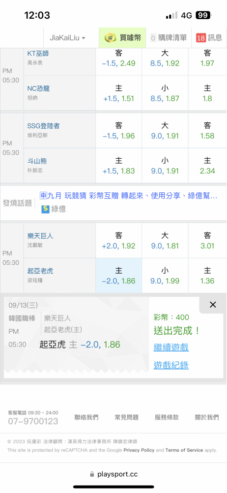
Task: Open the hot topic 九月 玩競猜 post
Action: tap(129, 196)
